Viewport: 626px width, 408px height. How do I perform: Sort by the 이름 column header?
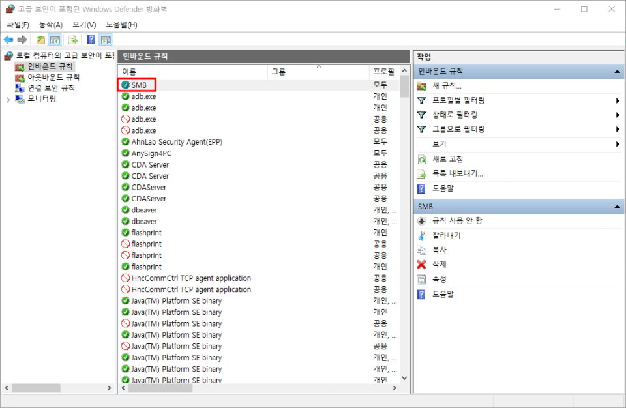(193, 72)
